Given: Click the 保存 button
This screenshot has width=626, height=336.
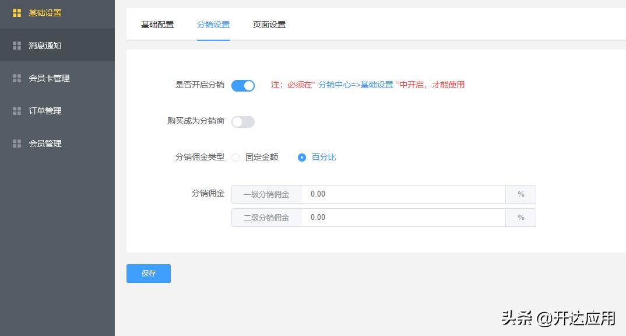Looking at the screenshot, I should click(x=148, y=273).
